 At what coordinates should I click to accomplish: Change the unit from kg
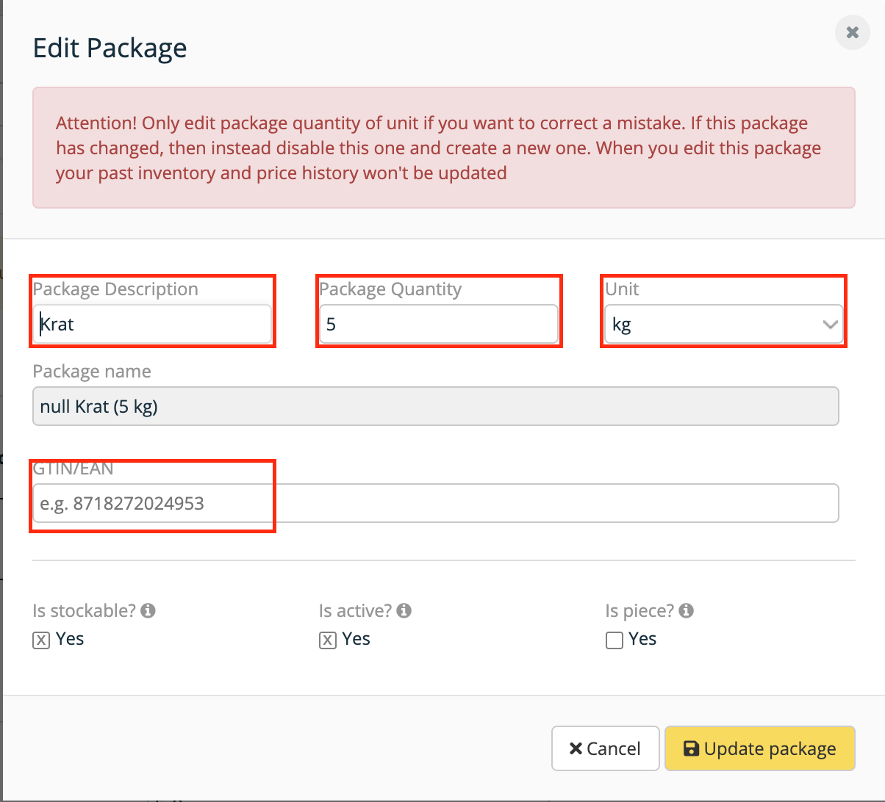[x=723, y=324]
